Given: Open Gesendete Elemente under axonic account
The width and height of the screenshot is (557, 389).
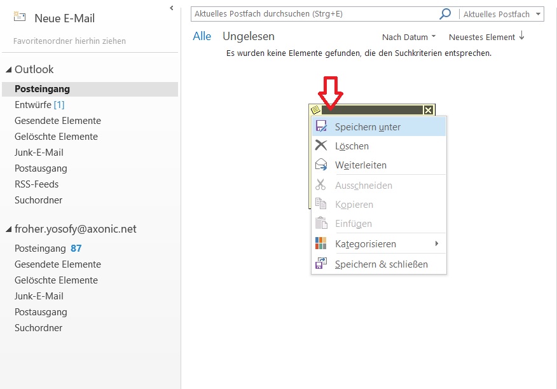Looking at the screenshot, I should coord(90,264).
